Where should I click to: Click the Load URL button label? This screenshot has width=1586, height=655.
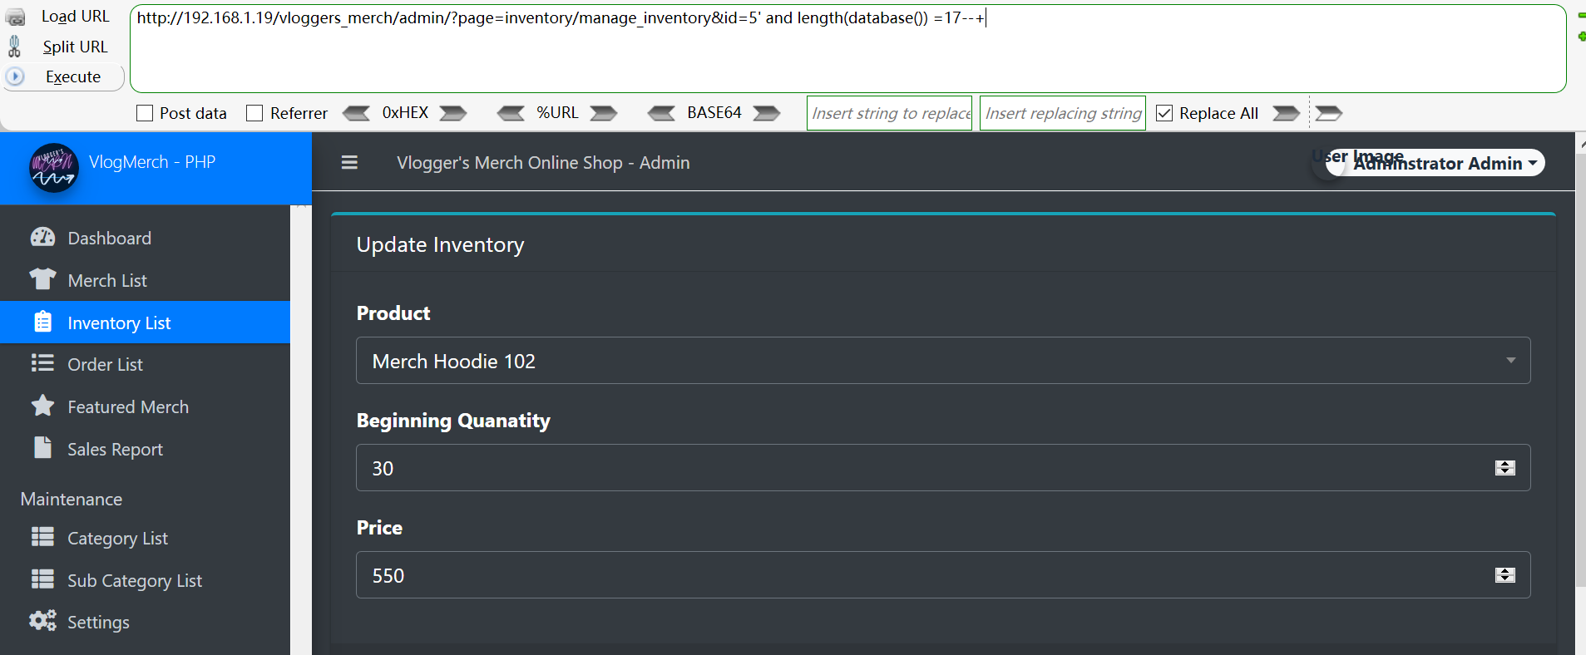coord(75,17)
